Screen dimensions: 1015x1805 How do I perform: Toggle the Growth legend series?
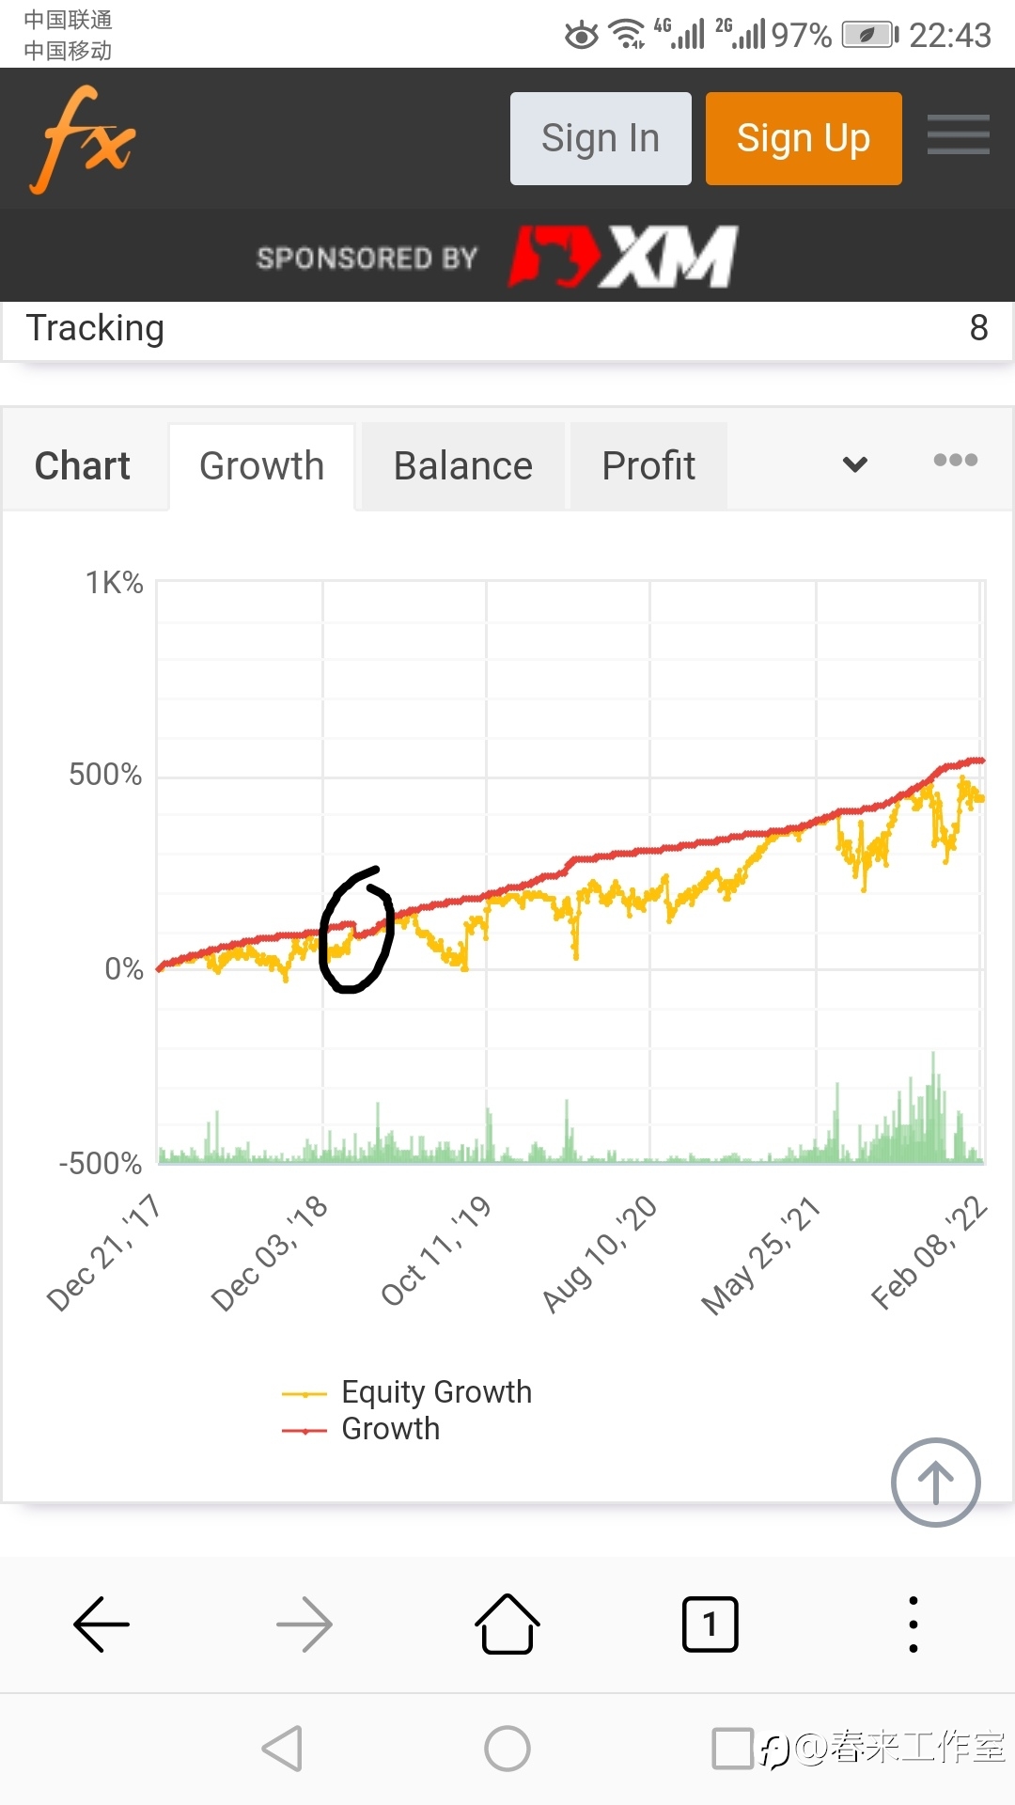[361, 1429]
